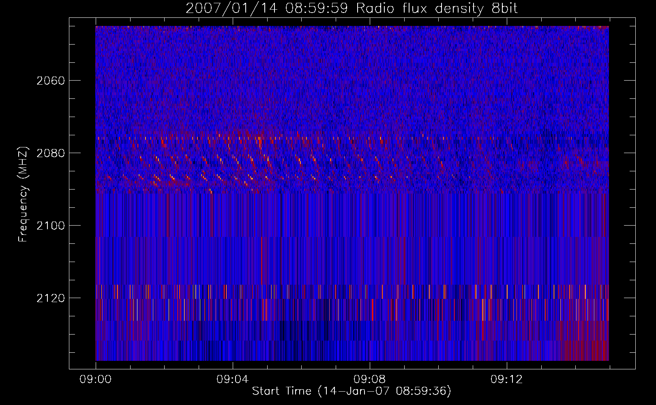Select the 2080 frequency tick label
The image size is (656, 405).
[51, 153]
